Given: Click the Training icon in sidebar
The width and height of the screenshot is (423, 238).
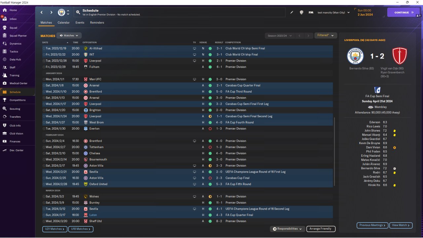Looking at the screenshot, I should tap(5, 75).
